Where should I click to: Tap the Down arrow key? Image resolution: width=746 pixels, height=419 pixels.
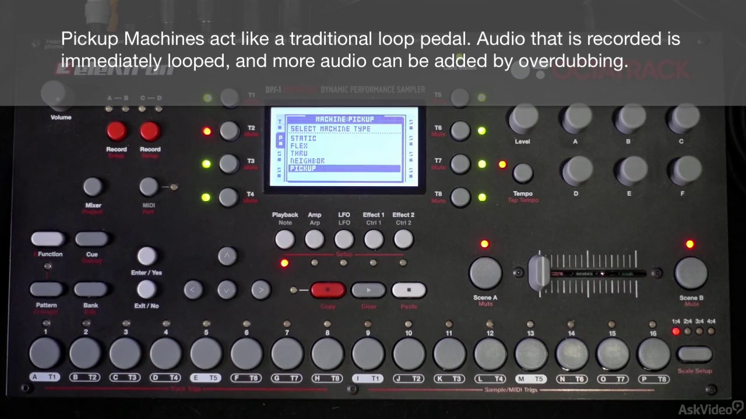tap(227, 289)
